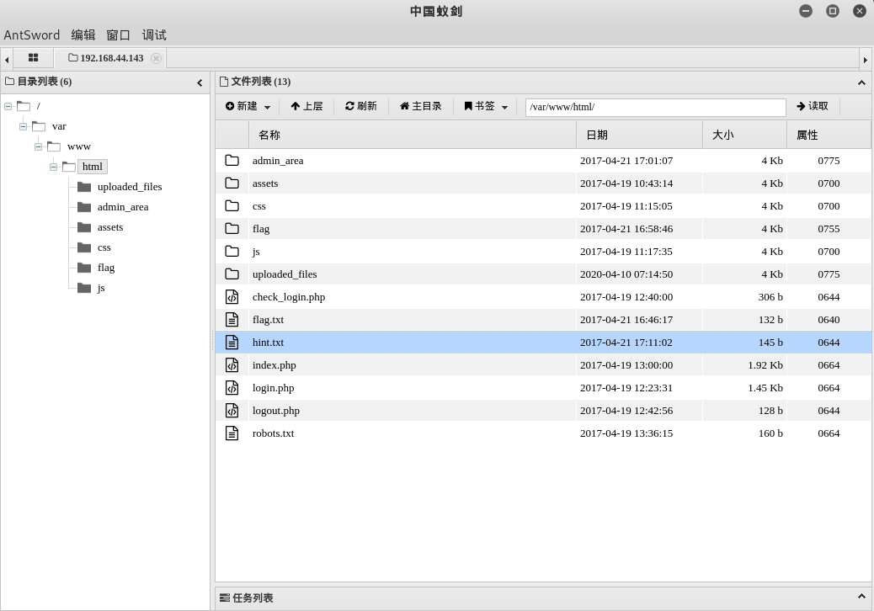The height and width of the screenshot is (611, 874).
Task: Click the robots.txt document icon
Action: click(x=232, y=433)
